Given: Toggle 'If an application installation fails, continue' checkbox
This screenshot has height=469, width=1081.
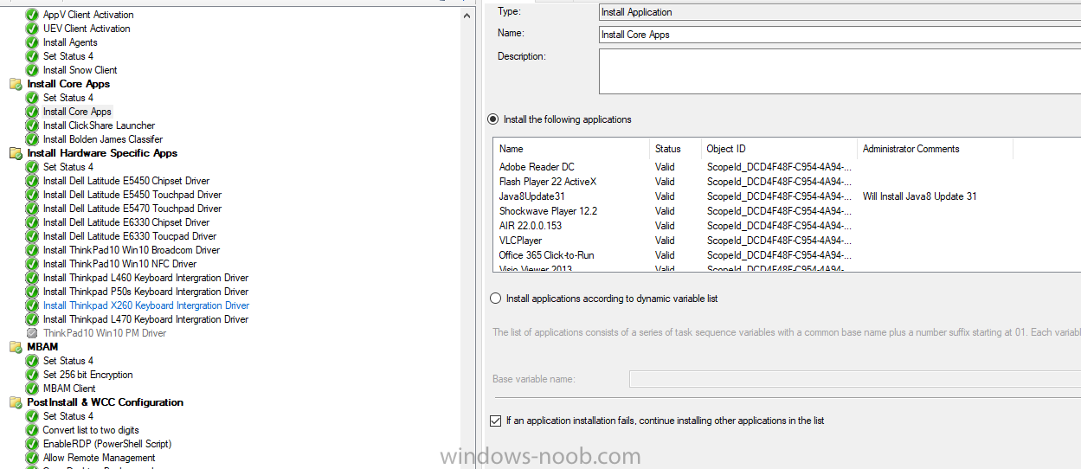Looking at the screenshot, I should [495, 421].
